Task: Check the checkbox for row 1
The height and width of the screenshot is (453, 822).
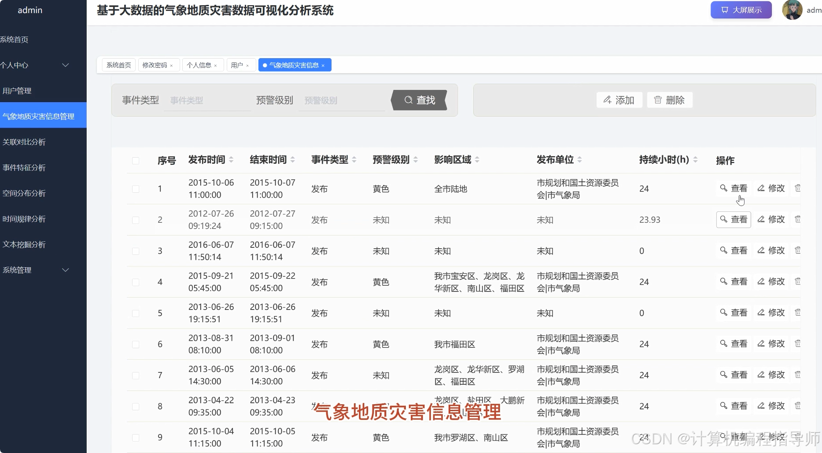Action: tap(136, 188)
